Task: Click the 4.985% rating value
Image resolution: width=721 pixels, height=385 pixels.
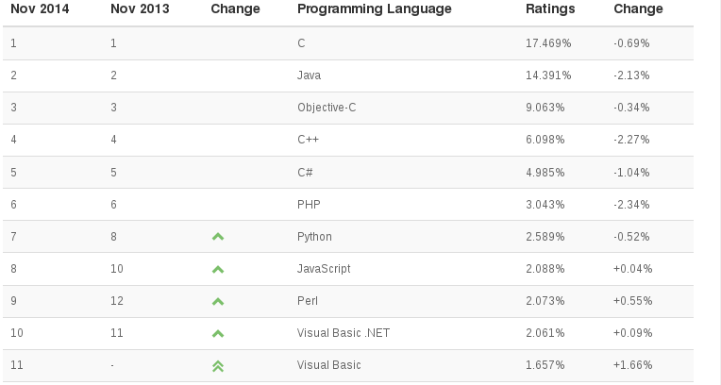Action: [x=545, y=173]
